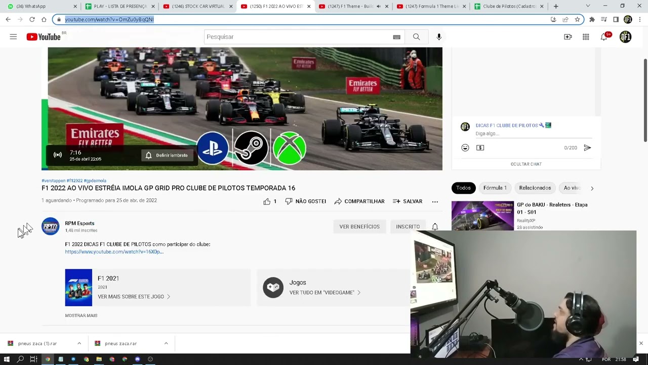Start voice search with the microphone
648x365 pixels.
point(439,36)
